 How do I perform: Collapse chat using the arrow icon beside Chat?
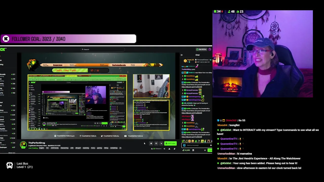[181, 55]
